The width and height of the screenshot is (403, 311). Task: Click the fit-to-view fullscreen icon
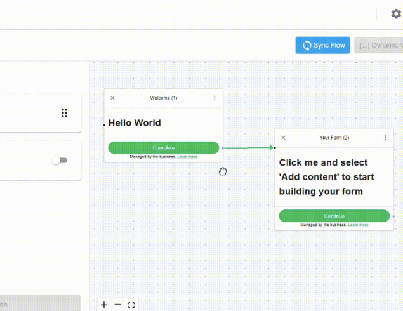pos(131,305)
